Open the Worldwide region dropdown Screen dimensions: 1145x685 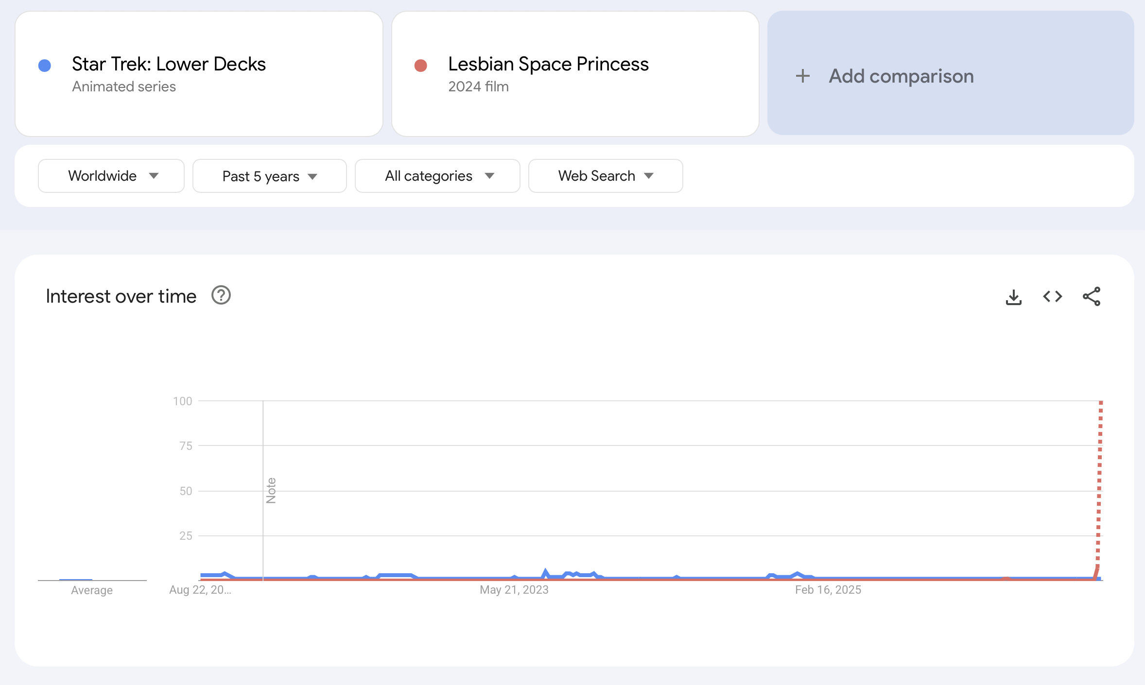[111, 176]
